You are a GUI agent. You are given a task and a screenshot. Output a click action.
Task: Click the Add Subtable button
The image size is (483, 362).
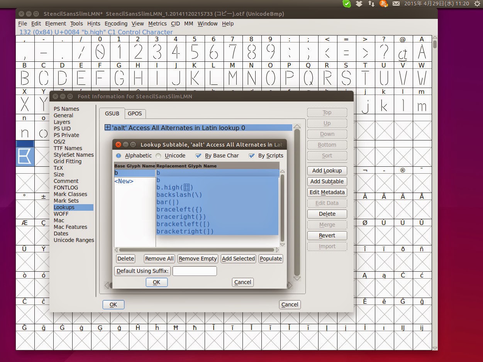click(327, 181)
